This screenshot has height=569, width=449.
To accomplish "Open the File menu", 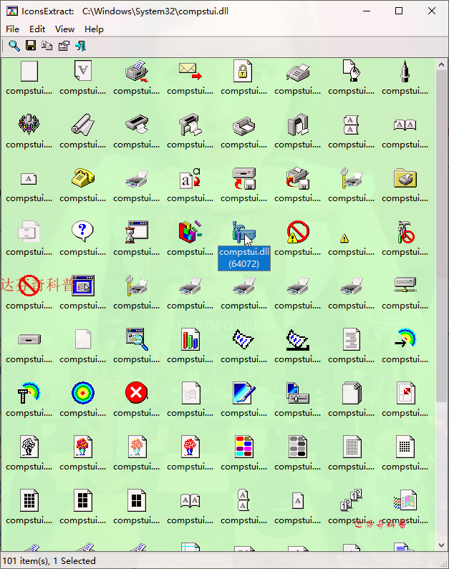I will pyautogui.click(x=12, y=29).
